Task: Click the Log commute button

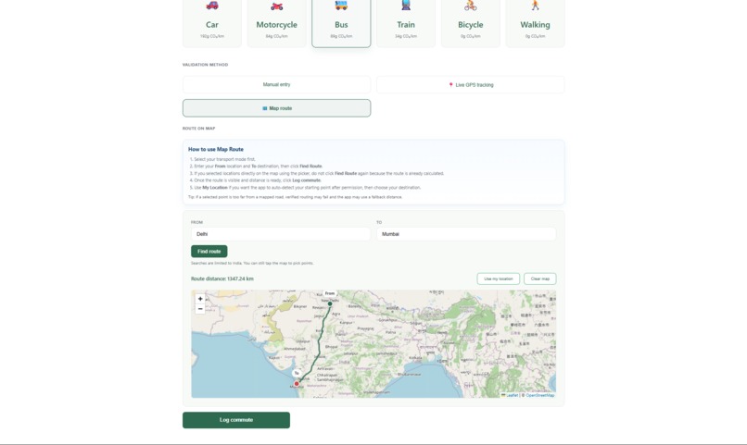Action: coord(236,420)
